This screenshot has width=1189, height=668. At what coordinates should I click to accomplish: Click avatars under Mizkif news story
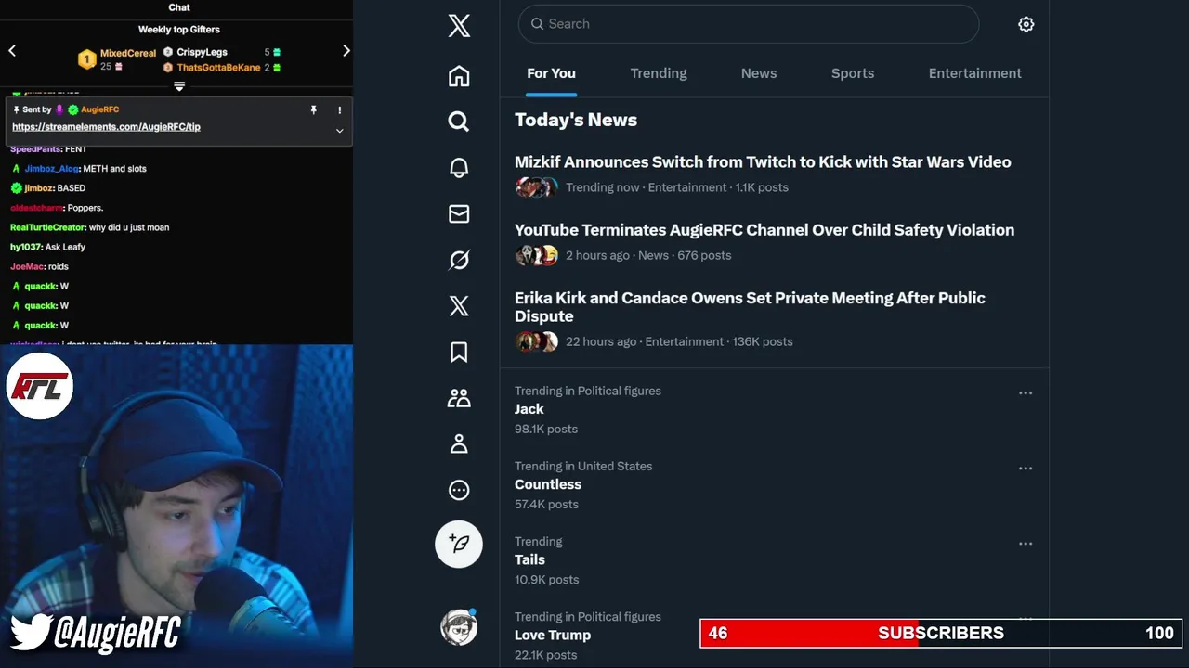(537, 187)
